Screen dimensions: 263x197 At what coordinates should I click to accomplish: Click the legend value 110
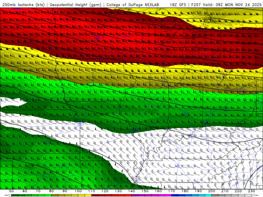(92, 191)
